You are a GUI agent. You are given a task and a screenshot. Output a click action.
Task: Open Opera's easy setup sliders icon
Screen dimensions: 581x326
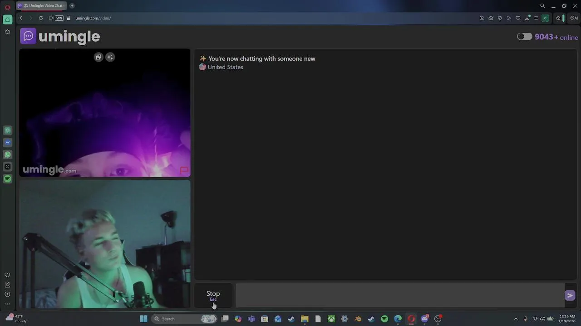pos(536,18)
